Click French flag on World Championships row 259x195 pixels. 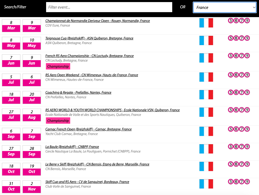click(x=206, y=112)
